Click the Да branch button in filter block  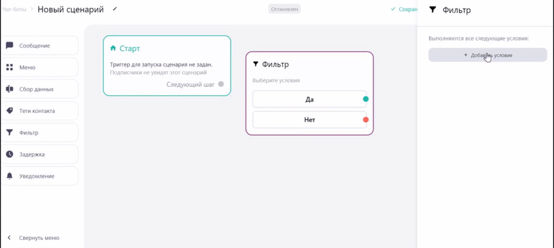pyautogui.click(x=310, y=99)
